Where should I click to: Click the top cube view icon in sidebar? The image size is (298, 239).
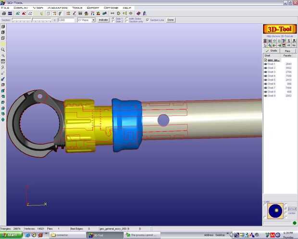[3, 27]
